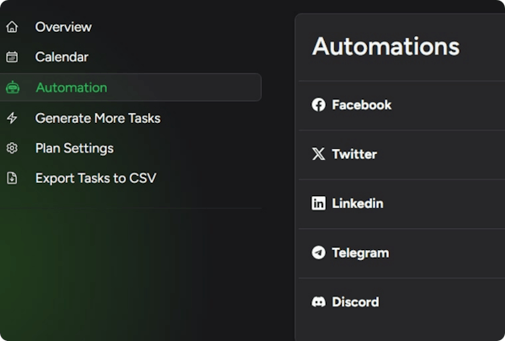Click the Plan Settings gear icon
This screenshot has height=341, width=505.
point(12,148)
